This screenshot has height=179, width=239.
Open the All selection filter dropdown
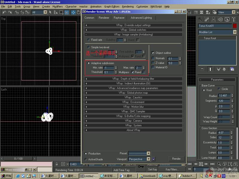(45, 12)
